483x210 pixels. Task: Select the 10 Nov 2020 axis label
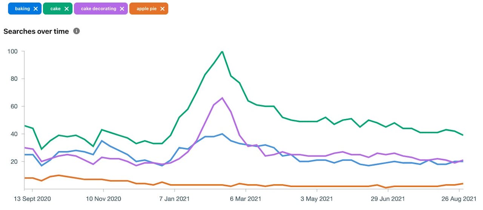(103, 199)
